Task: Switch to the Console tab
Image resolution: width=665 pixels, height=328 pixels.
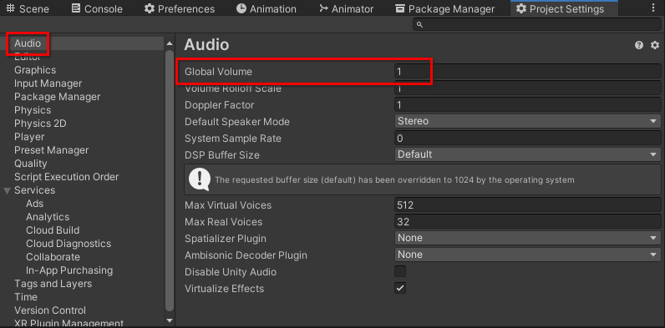Action: tap(97, 8)
